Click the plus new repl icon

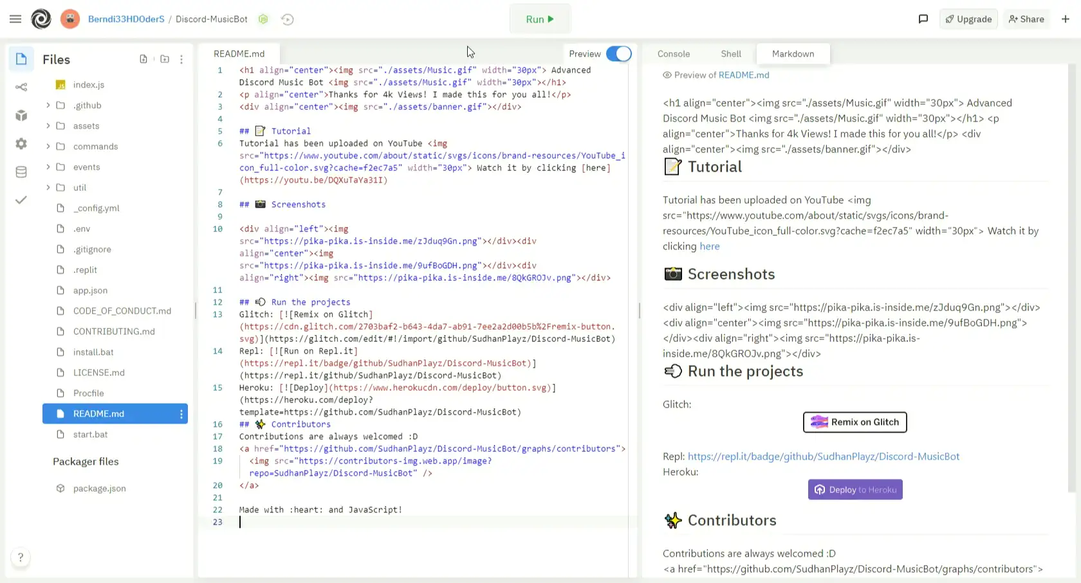click(x=1066, y=19)
